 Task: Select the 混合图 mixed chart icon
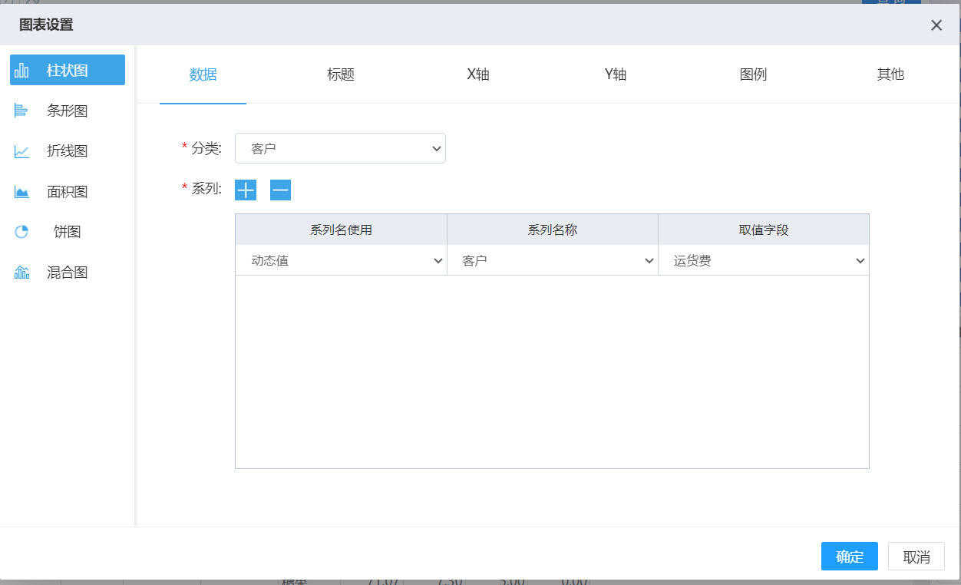pyautogui.click(x=21, y=273)
